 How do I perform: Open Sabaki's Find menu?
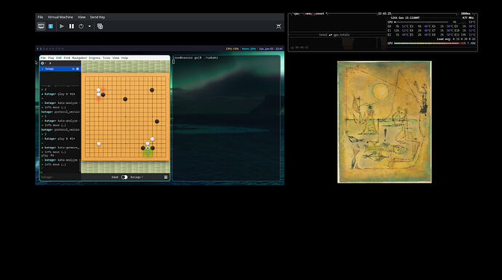[x=67, y=58]
